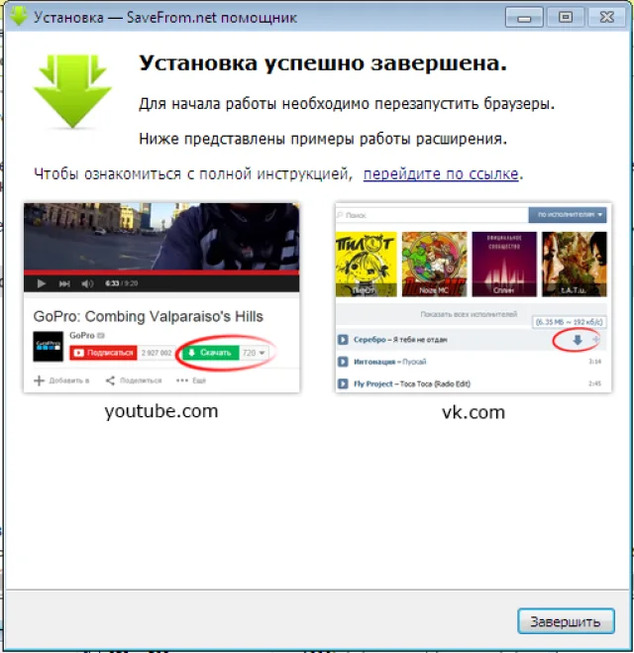Click the Завершить button to finish setup

566,621
